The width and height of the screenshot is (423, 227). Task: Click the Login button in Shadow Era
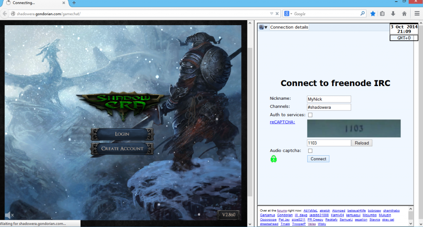[x=122, y=134]
